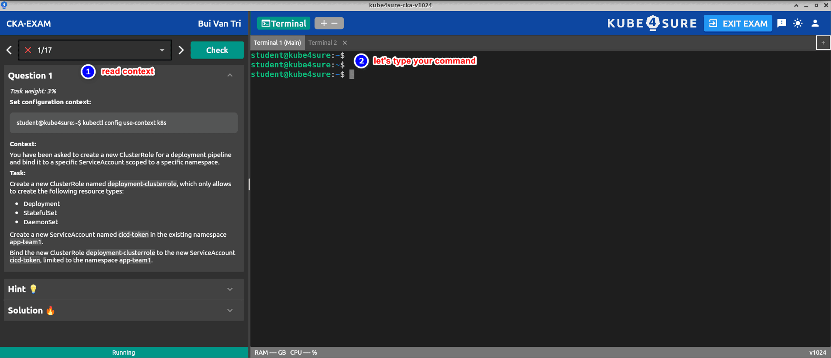
Task: Expand the Solution section
Action: pyautogui.click(x=123, y=311)
